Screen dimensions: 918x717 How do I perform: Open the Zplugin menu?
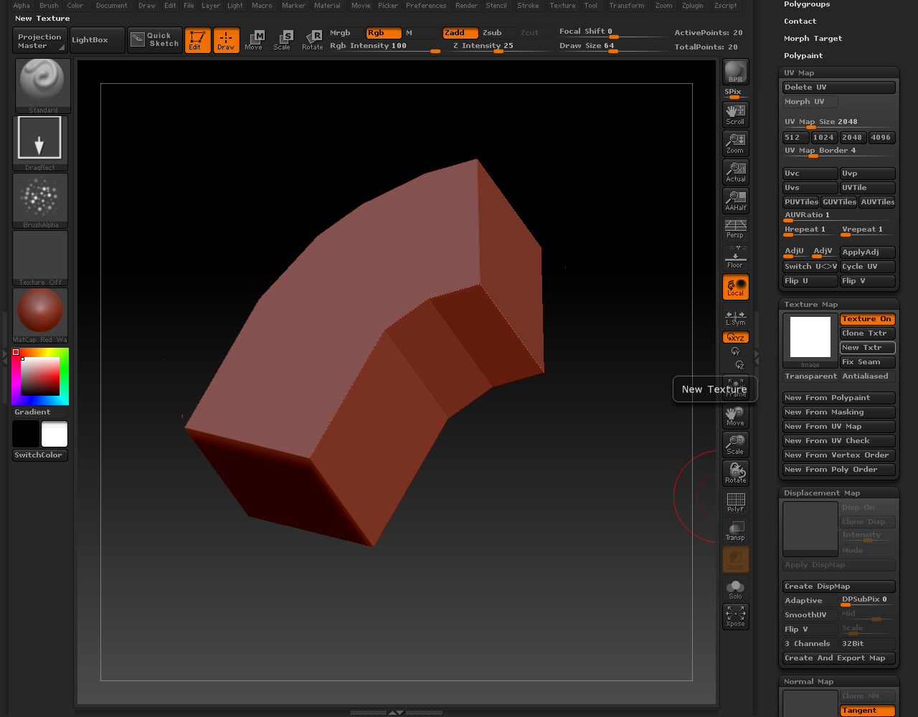(692, 6)
